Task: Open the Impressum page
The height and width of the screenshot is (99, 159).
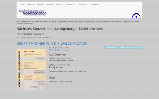Action: pyautogui.click(x=70, y=4)
